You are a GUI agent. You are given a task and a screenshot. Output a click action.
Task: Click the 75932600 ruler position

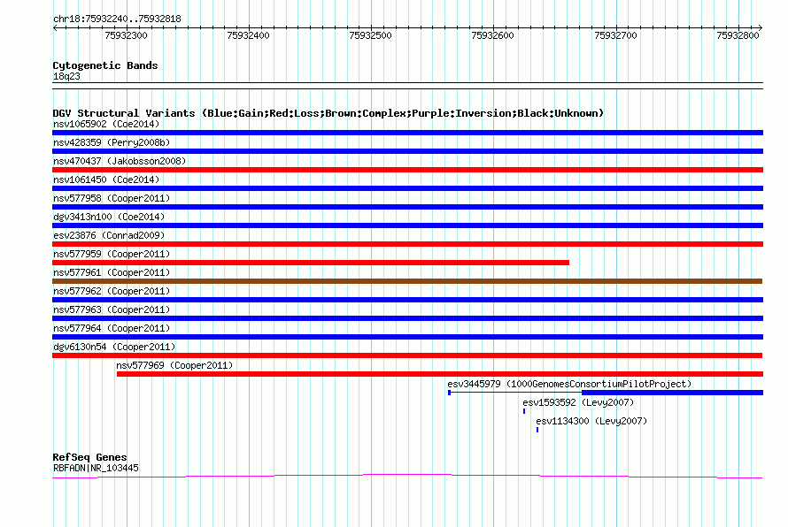pyautogui.click(x=492, y=35)
